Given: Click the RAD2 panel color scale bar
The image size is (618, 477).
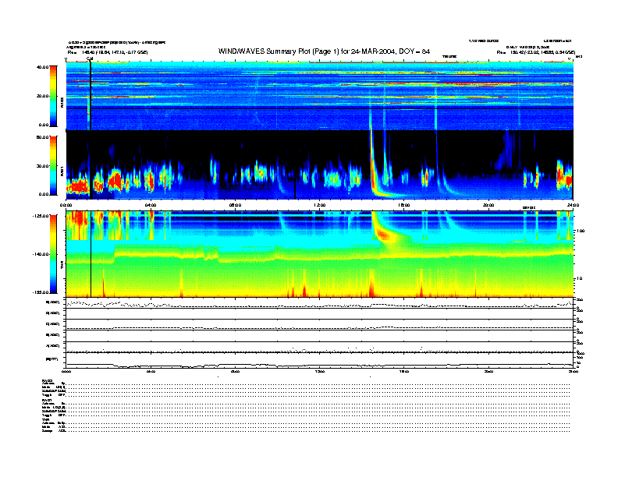Looking at the screenshot, I should 54,96.
